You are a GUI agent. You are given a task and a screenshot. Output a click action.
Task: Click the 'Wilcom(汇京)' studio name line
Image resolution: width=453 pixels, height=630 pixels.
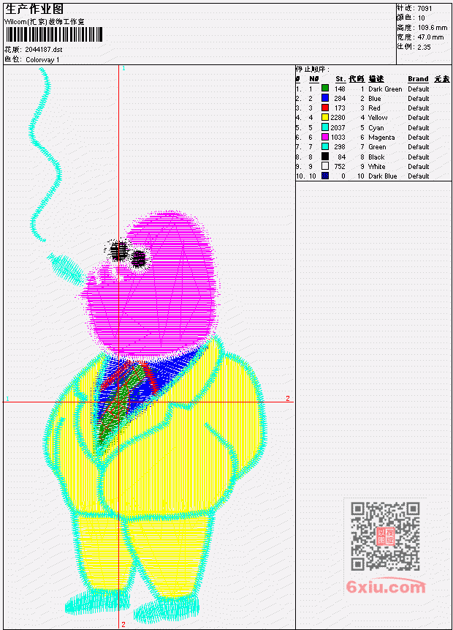tap(45, 22)
